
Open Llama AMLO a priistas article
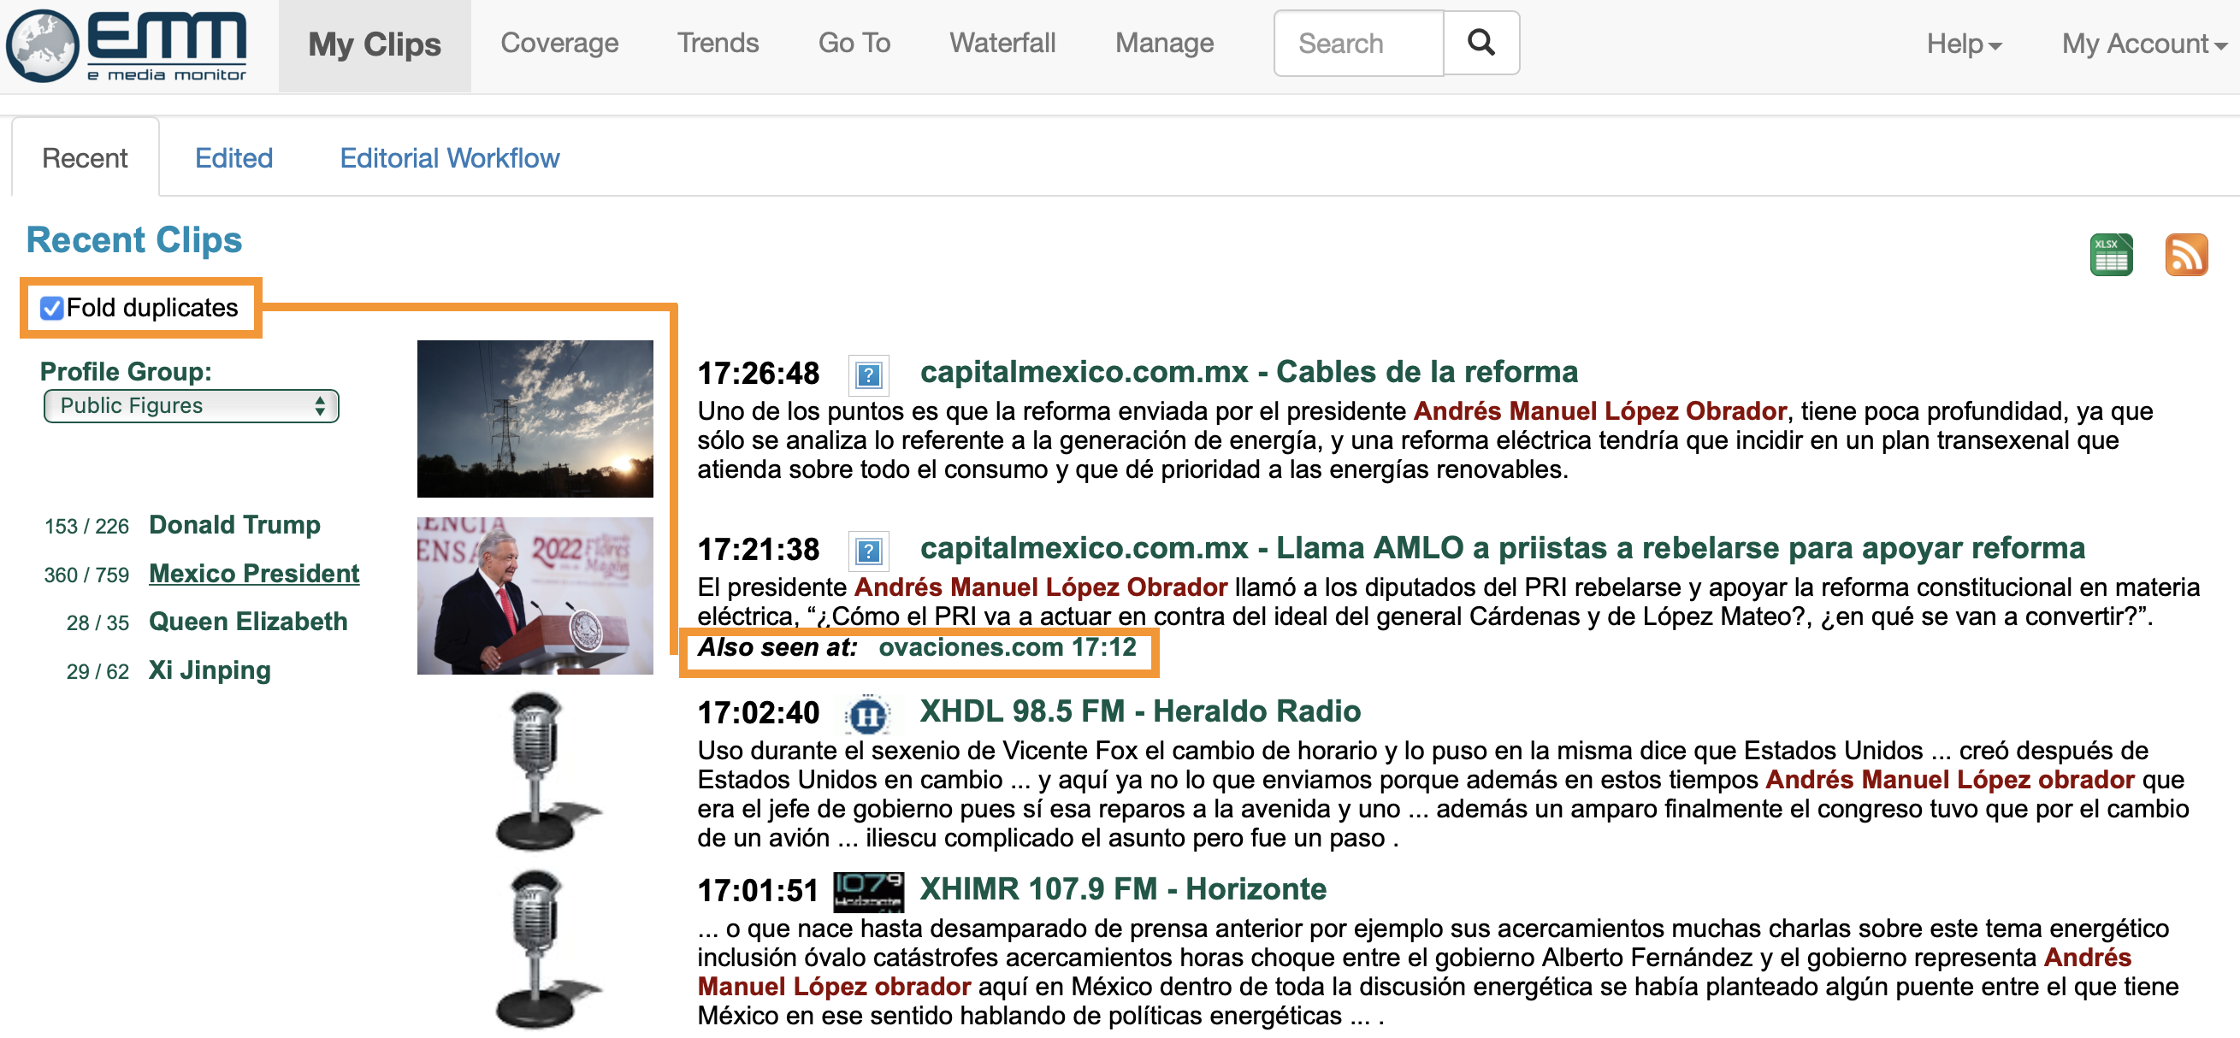[1503, 548]
